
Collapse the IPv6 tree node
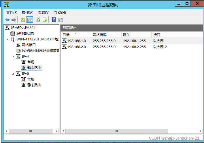[x=13, y=74]
